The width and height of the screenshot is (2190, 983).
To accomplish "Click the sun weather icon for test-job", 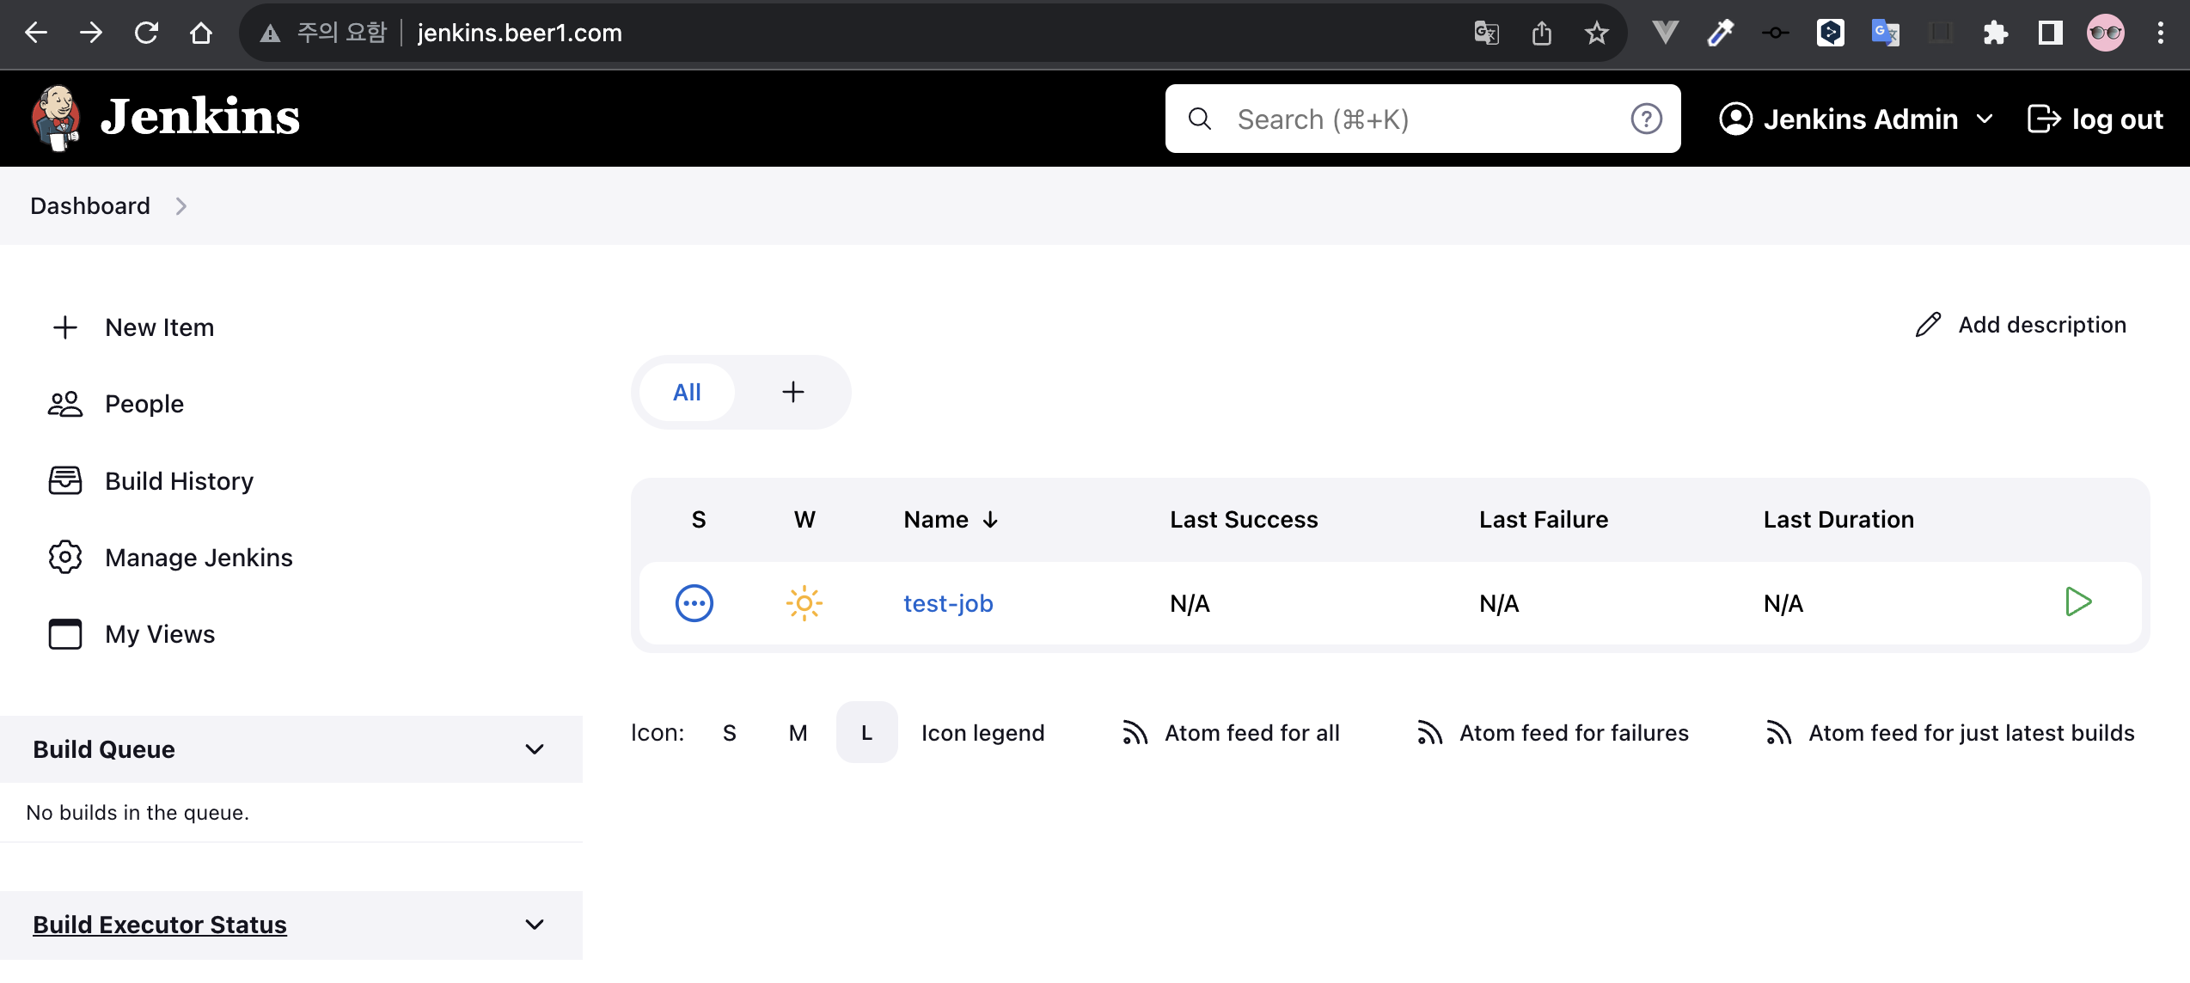I will click(x=804, y=603).
